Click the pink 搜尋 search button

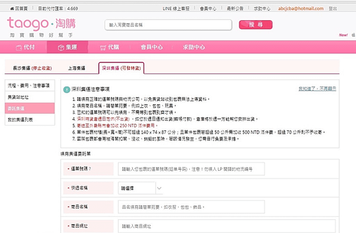(255, 25)
